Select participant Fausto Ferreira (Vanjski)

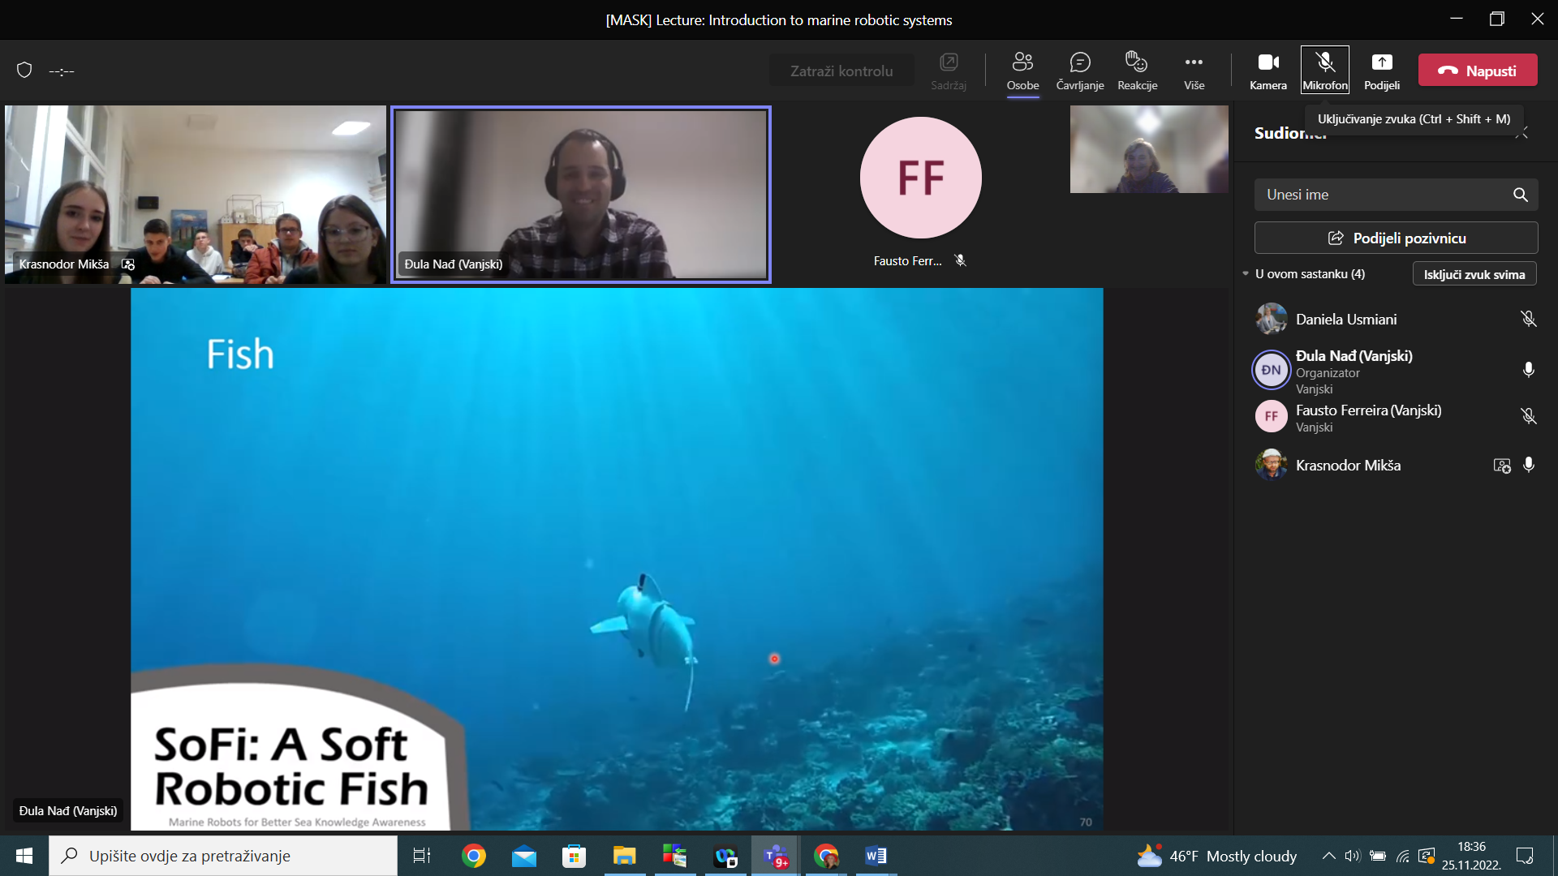pos(1396,417)
